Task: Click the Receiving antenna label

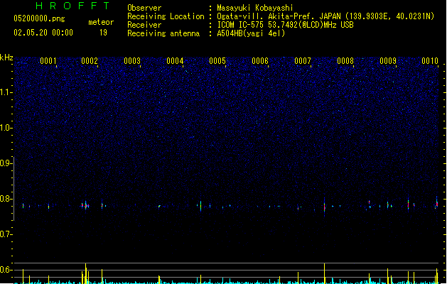Action: coord(163,33)
